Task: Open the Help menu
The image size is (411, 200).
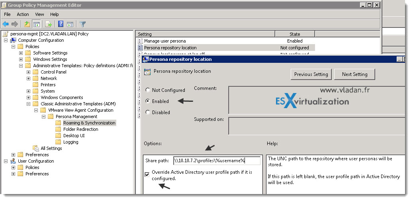Action: pyautogui.click(x=55, y=14)
